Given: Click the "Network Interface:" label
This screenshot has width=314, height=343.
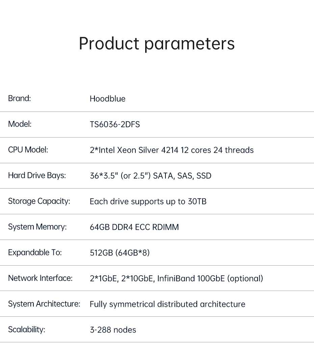Looking at the screenshot, I should click(40, 278).
